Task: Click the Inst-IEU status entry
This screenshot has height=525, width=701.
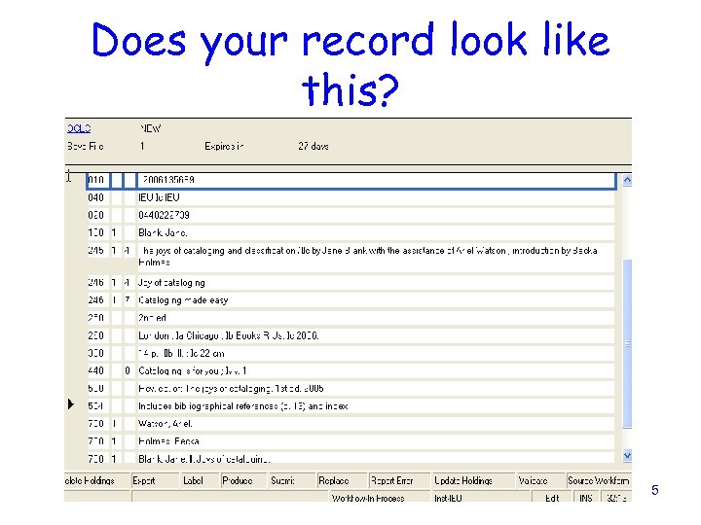Action: tap(449, 498)
